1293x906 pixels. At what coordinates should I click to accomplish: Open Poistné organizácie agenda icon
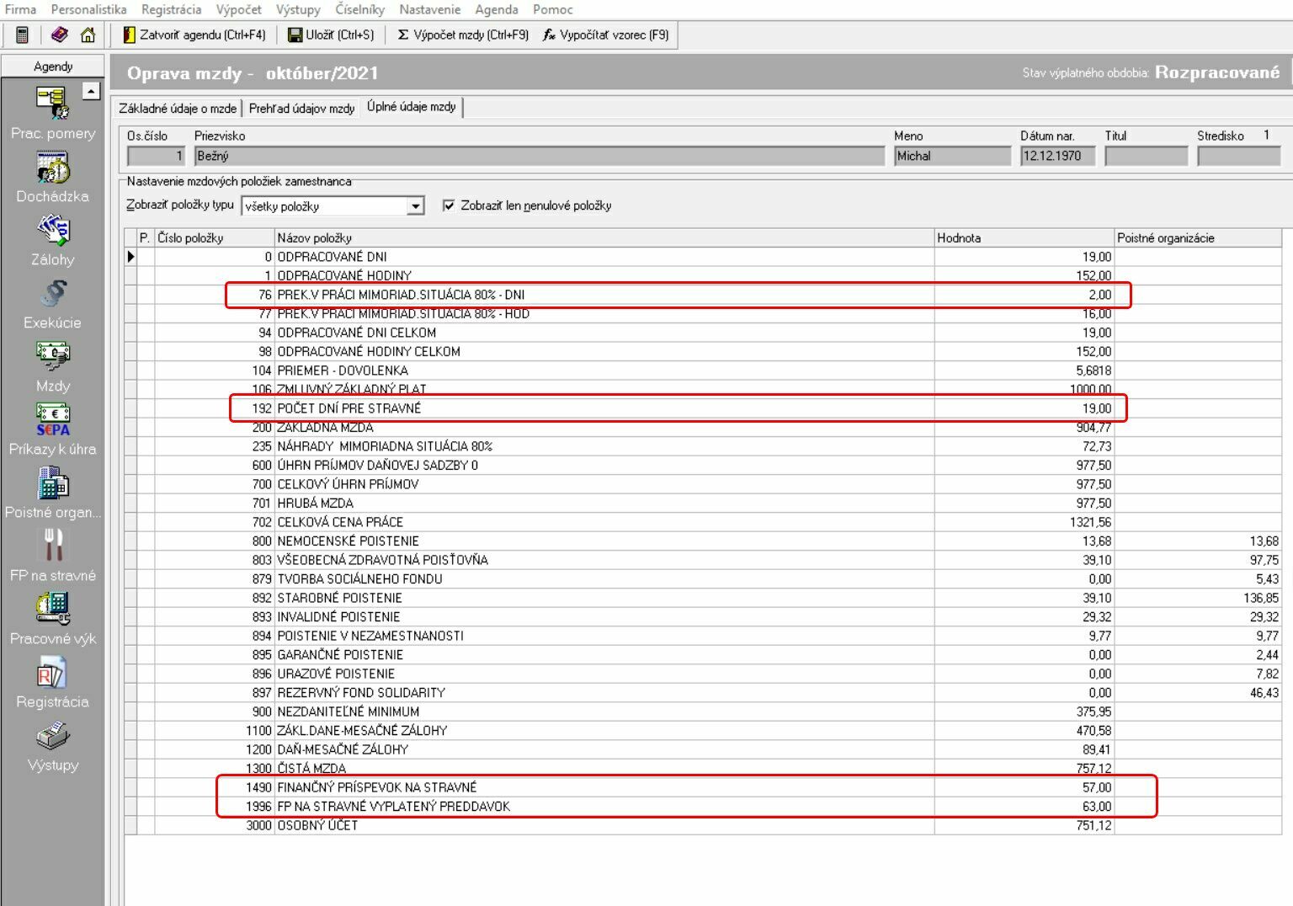click(52, 483)
